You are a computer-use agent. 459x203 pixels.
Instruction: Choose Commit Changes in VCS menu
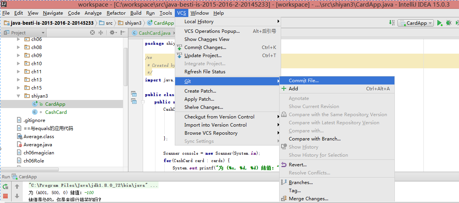(228, 47)
